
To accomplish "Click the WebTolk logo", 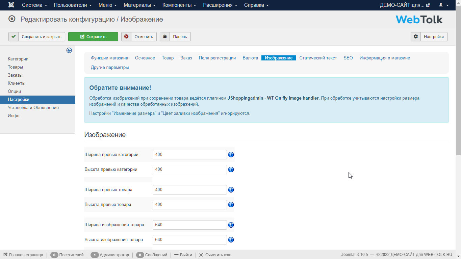I will click(419, 20).
